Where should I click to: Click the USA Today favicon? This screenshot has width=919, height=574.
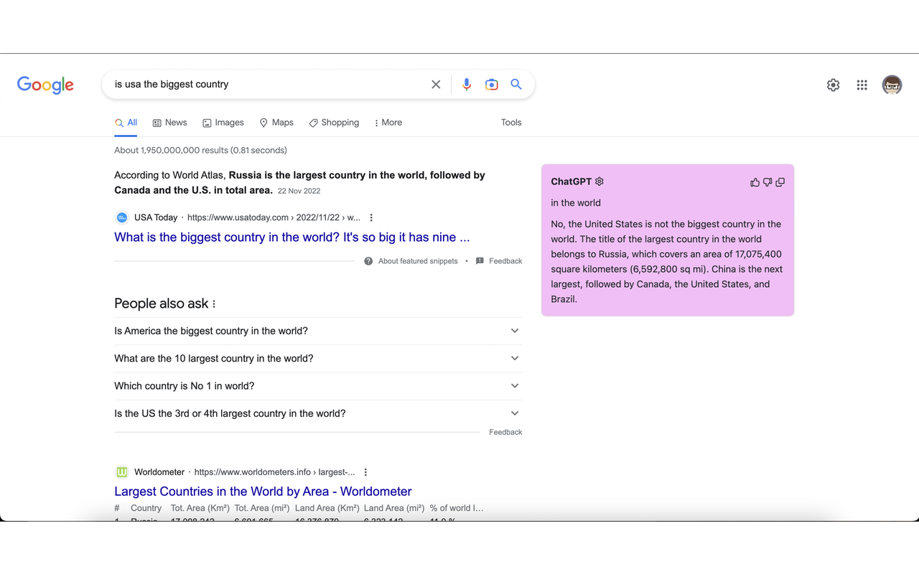122,217
